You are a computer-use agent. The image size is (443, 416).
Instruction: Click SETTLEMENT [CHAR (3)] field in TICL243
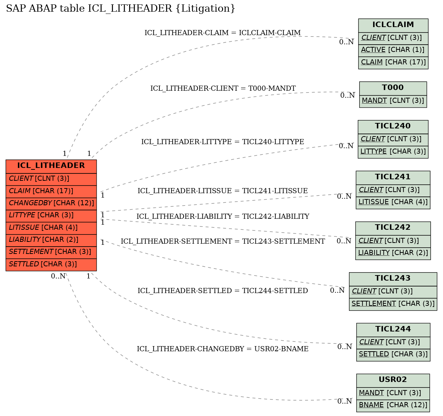(x=393, y=304)
